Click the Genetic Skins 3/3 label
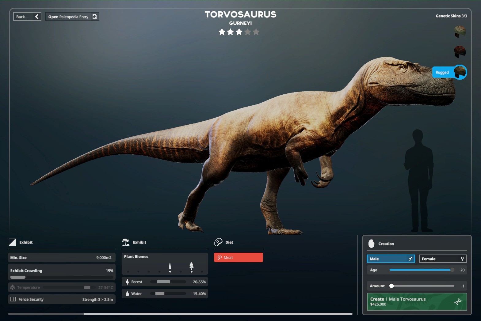The width and height of the screenshot is (481, 321). click(451, 16)
